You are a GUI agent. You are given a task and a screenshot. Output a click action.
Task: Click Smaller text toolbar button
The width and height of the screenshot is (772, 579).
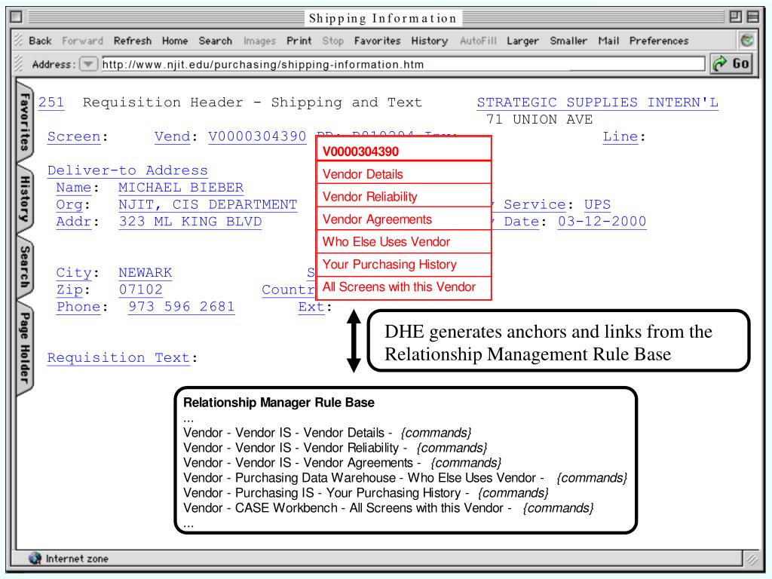(x=568, y=41)
